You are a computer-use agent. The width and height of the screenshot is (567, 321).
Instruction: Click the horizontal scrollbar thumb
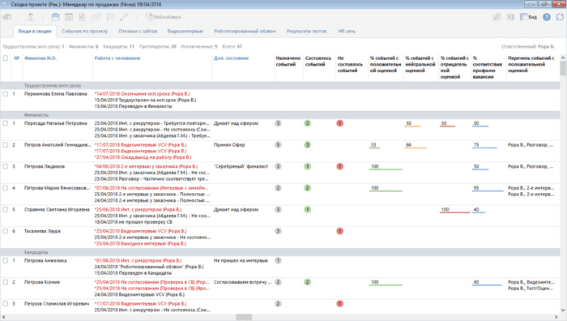point(244,317)
